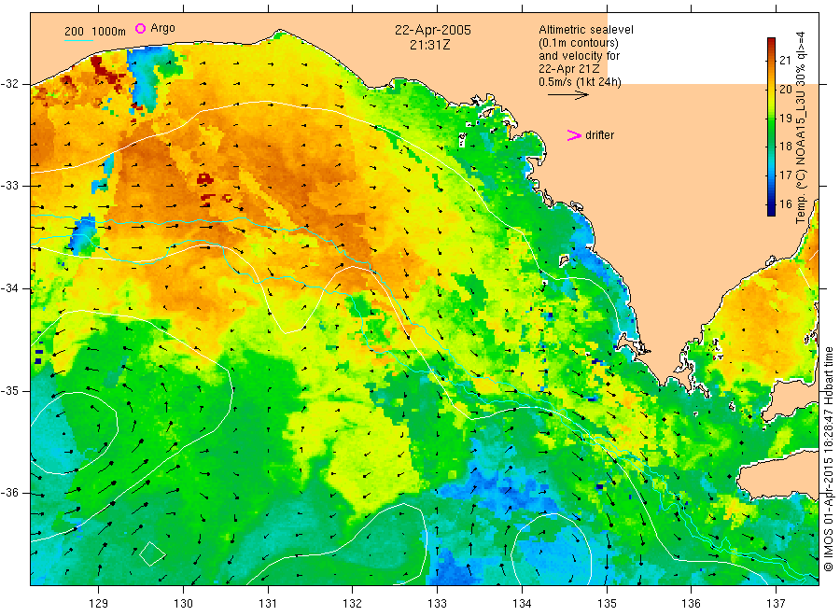
Task: Click the cyan depth contour legend line
Action: tap(78, 39)
